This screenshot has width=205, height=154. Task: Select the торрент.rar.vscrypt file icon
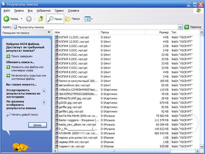pyautogui.click(x=57, y=146)
